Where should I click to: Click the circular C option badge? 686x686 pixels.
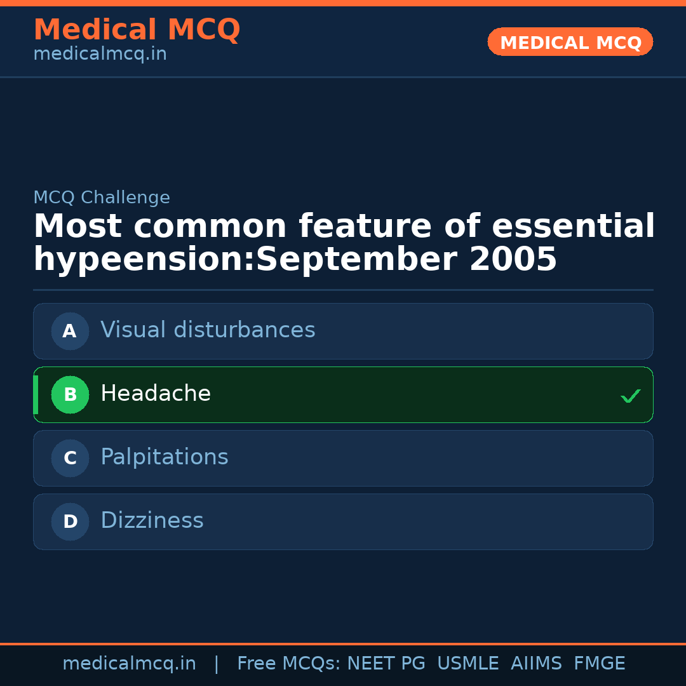coord(70,458)
